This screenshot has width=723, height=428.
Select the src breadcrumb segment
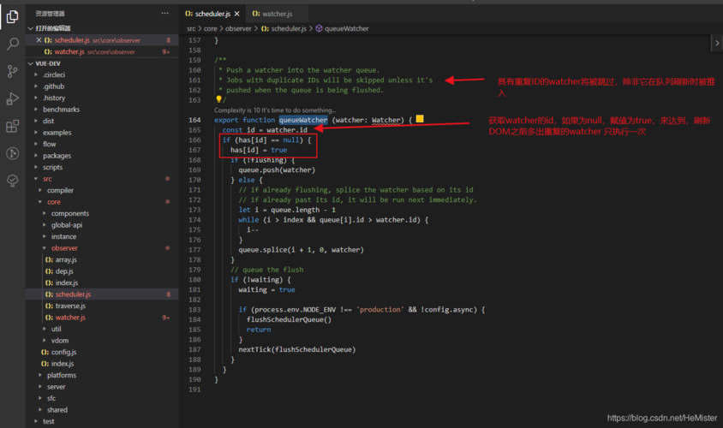(x=191, y=28)
